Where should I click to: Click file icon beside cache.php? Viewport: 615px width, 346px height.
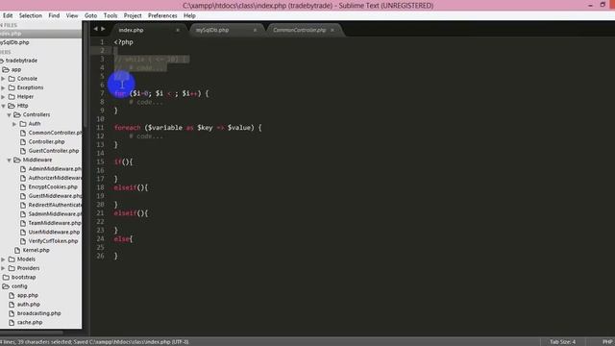coord(12,322)
